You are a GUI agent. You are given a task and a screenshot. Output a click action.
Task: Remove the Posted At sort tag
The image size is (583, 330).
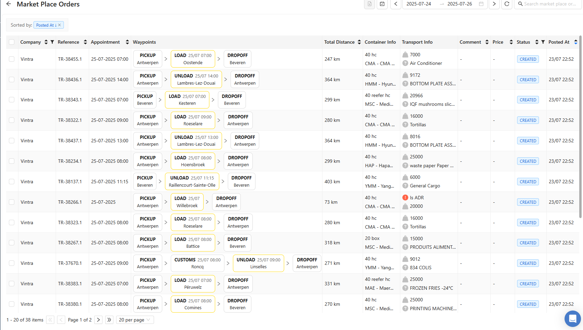(x=59, y=25)
